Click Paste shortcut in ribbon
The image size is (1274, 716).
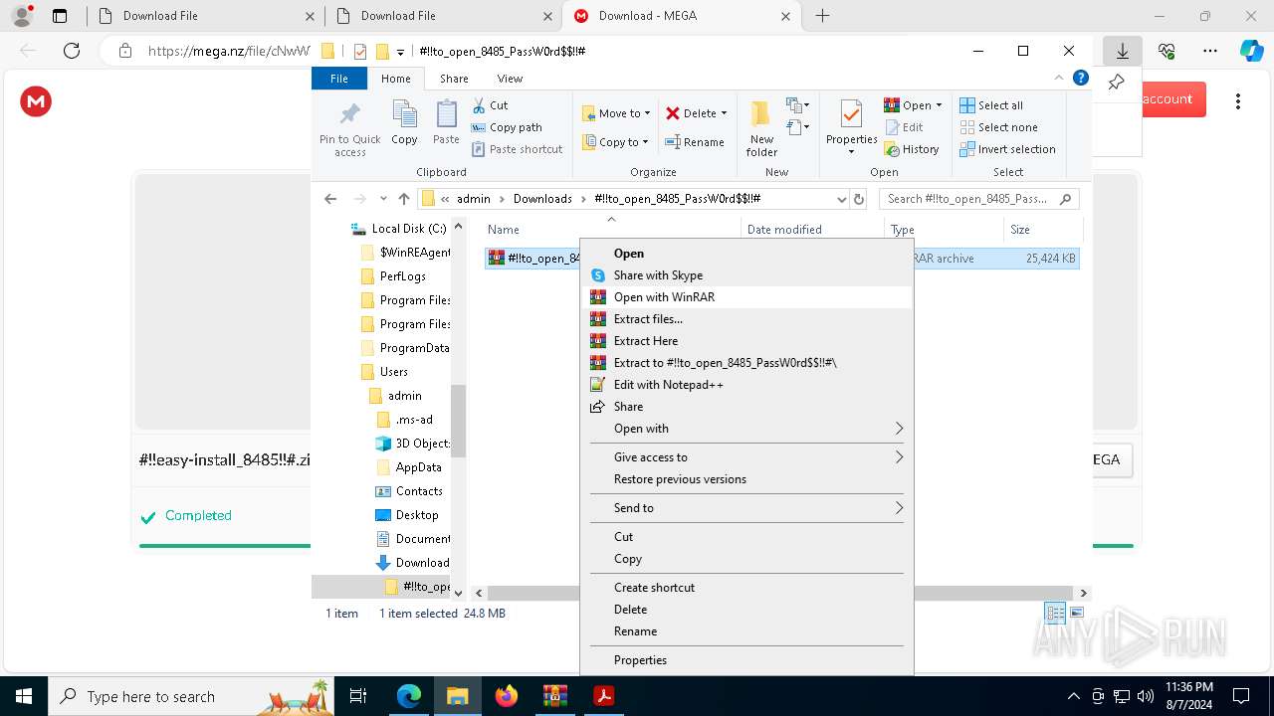517,149
